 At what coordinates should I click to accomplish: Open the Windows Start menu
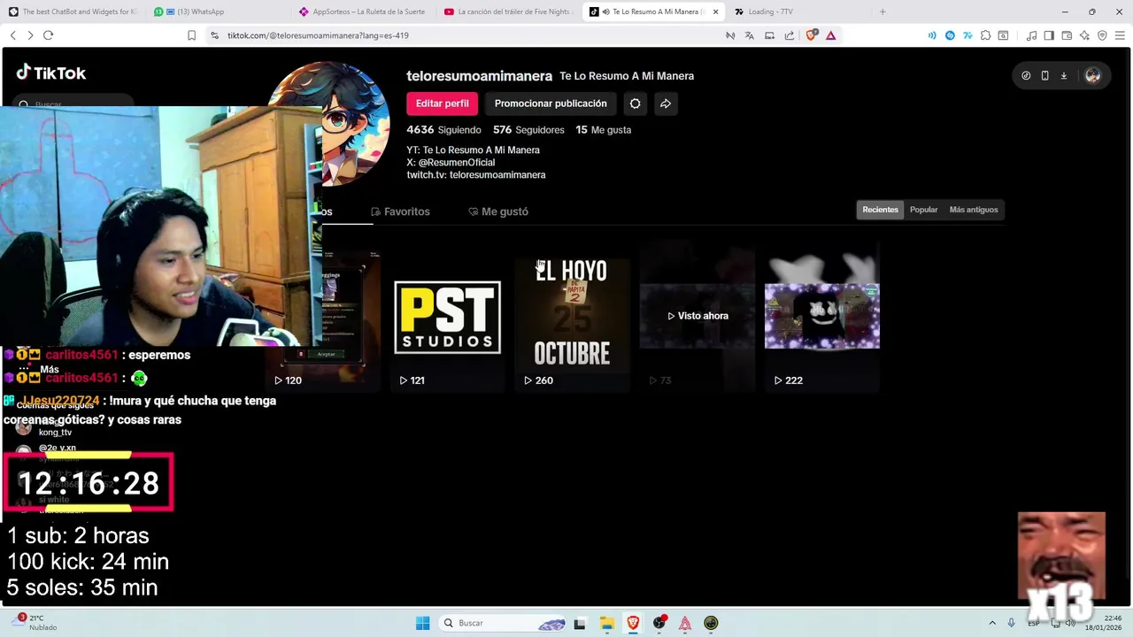click(422, 623)
